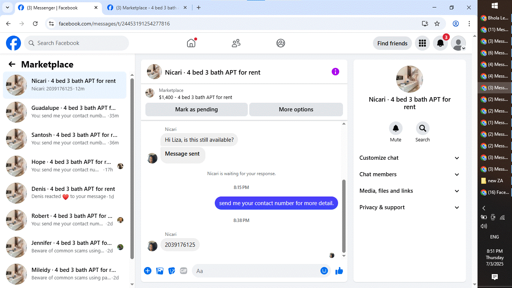Switch to Marketplace 4 bed 3 bath tab

click(147, 7)
